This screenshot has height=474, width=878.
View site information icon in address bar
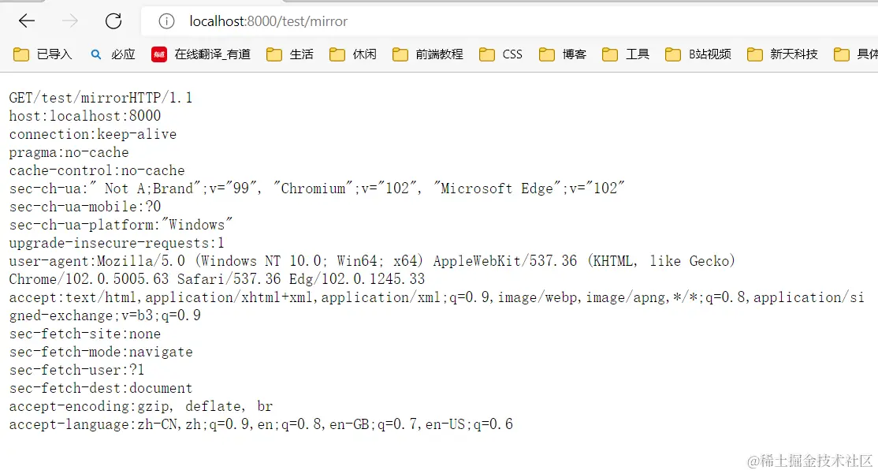(x=166, y=21)
